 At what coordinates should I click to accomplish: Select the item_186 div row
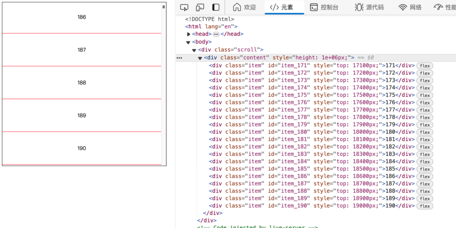pos(312,176)
